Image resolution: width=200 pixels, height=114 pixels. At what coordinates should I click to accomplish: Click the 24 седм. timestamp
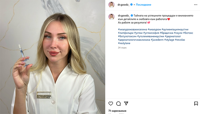(x=122, y=48)
